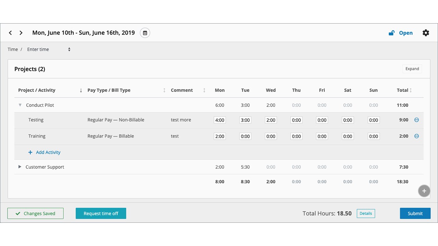Click Request time off button
Viewport: 438px width, 246px height.
(x=101, y=214)
